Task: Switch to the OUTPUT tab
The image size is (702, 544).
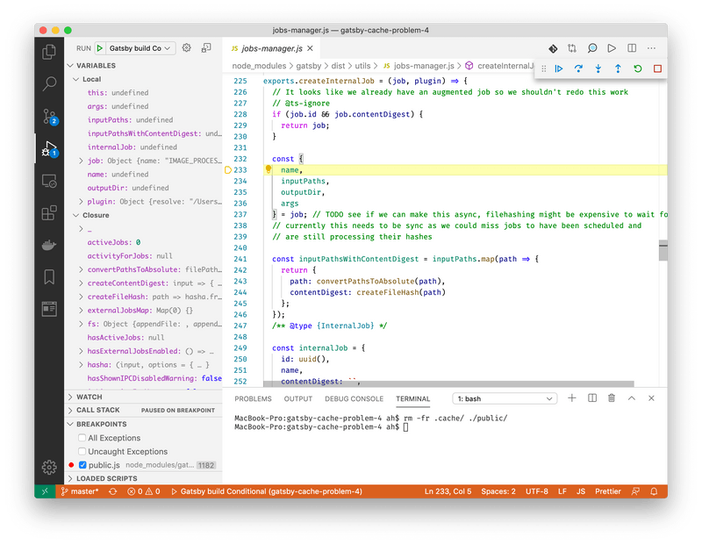Action: [297, 398]
